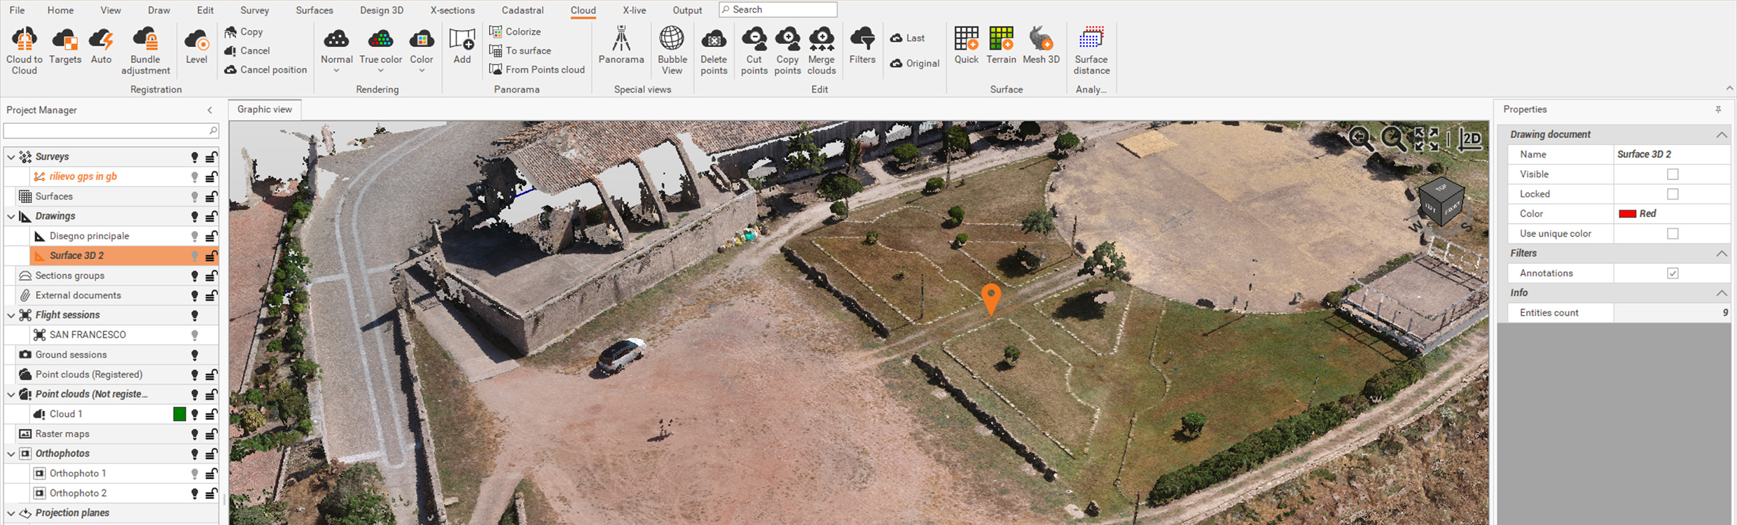Zoom to extents in the graphic view

[x=1426, y=139]
